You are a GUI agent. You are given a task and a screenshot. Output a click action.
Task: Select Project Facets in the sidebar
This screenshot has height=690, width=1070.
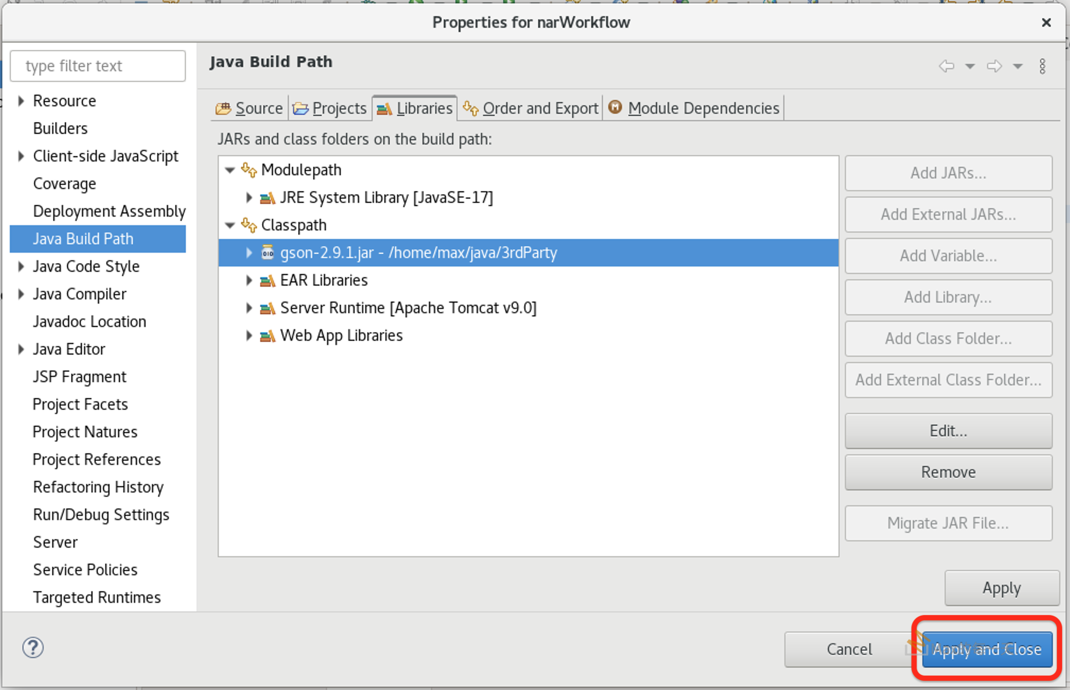80,404
